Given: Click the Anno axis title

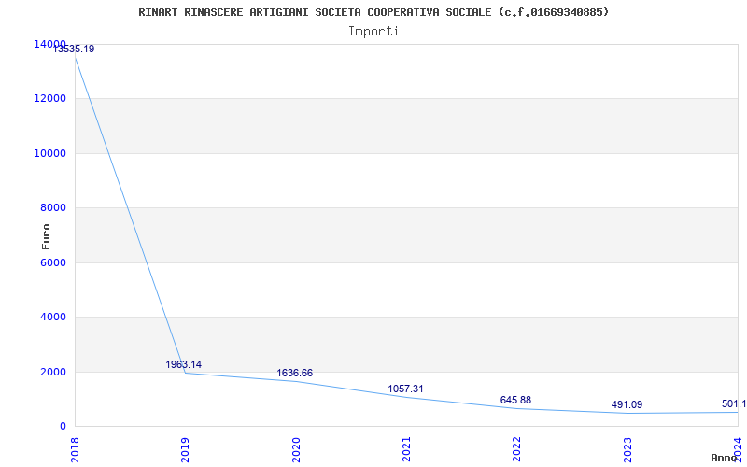Looking at the screenshot, I should pos(725,458).
